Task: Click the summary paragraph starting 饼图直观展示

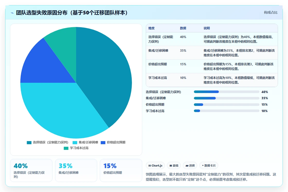Action: coord(211,177)
